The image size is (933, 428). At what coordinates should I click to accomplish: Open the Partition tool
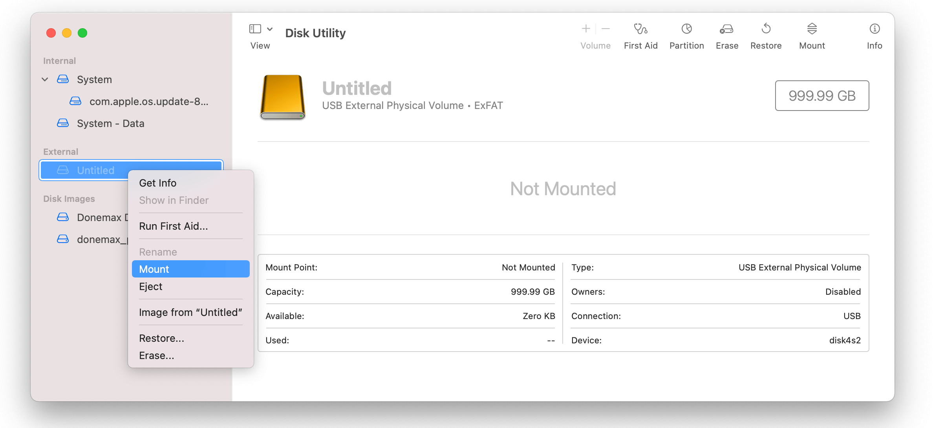[x=686, y=35]
